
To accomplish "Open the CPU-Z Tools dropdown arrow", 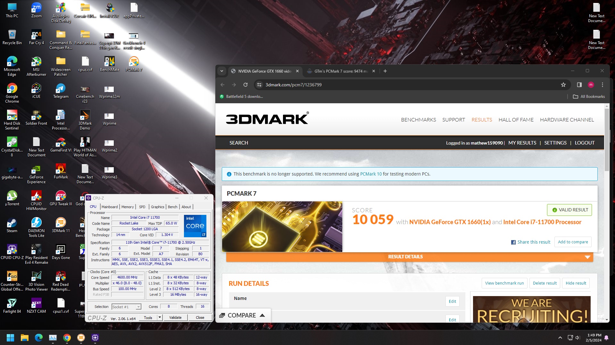I will point(160,318).
